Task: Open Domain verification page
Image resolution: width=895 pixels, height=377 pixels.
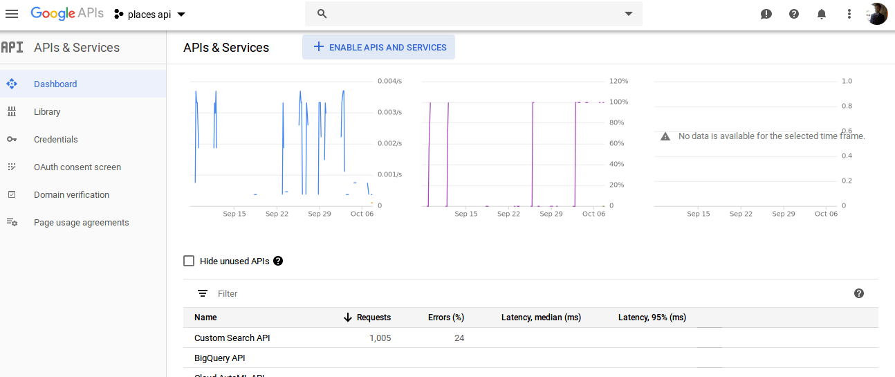Action: 83,194
